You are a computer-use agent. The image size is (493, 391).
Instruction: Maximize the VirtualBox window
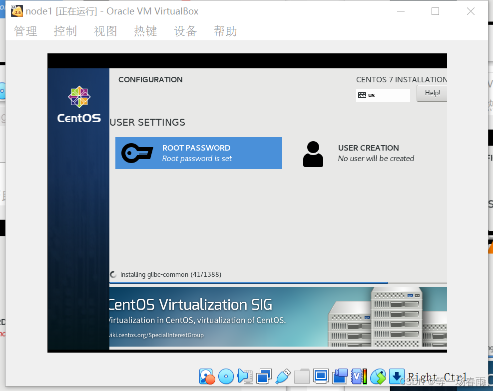tap(436, 11)
